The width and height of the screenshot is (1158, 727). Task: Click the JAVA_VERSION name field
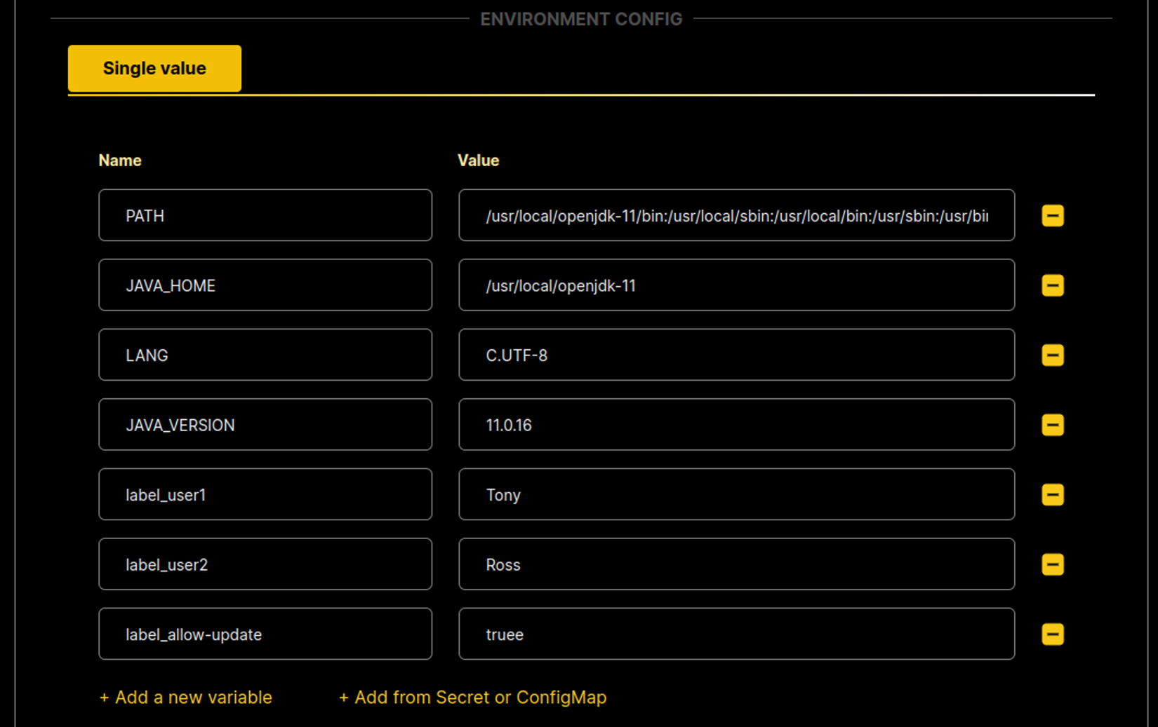pyautogui.click(x=265, y=425)
